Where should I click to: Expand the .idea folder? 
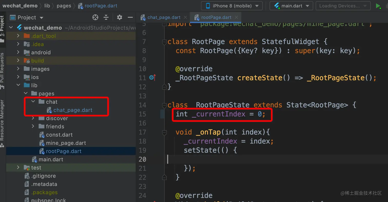[18, 44]
